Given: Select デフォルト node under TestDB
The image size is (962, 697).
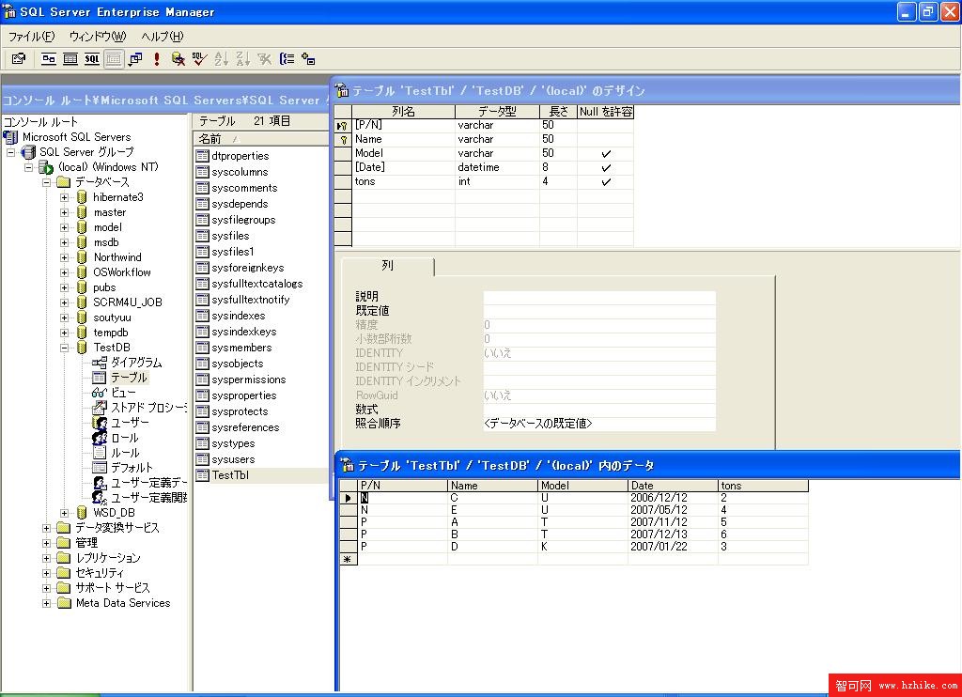Looking at the screenshot, I should (132, 468).
